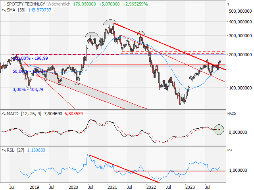Click the 2019 label on time axis

pos(35,187)
